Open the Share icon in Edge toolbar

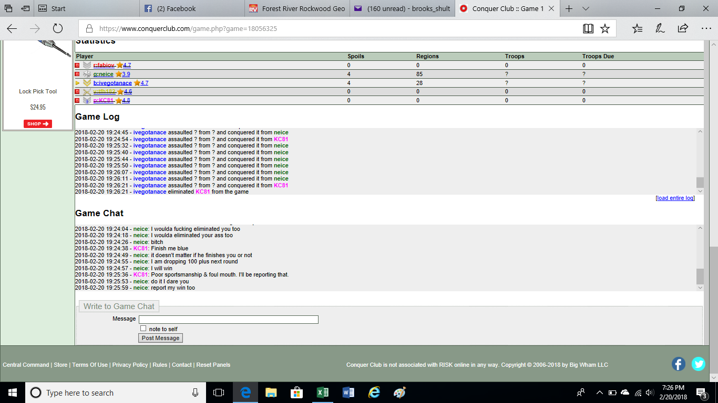tap(683, 28)
